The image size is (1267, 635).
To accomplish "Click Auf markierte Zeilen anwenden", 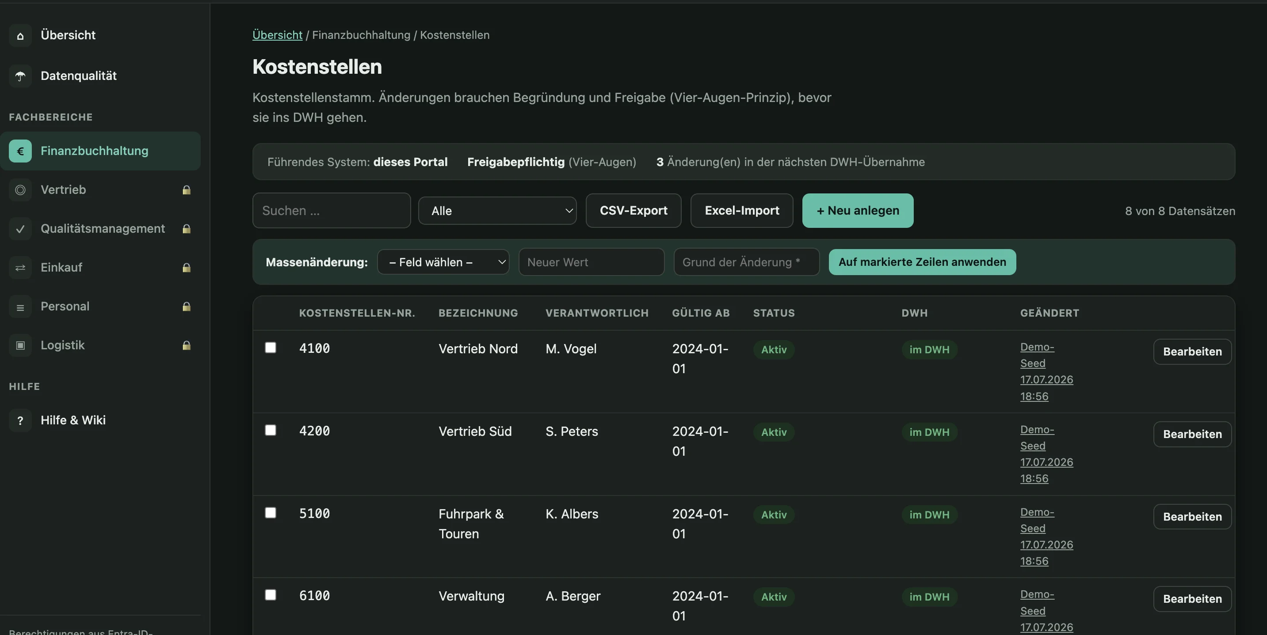I will click(x=922, y=262).
